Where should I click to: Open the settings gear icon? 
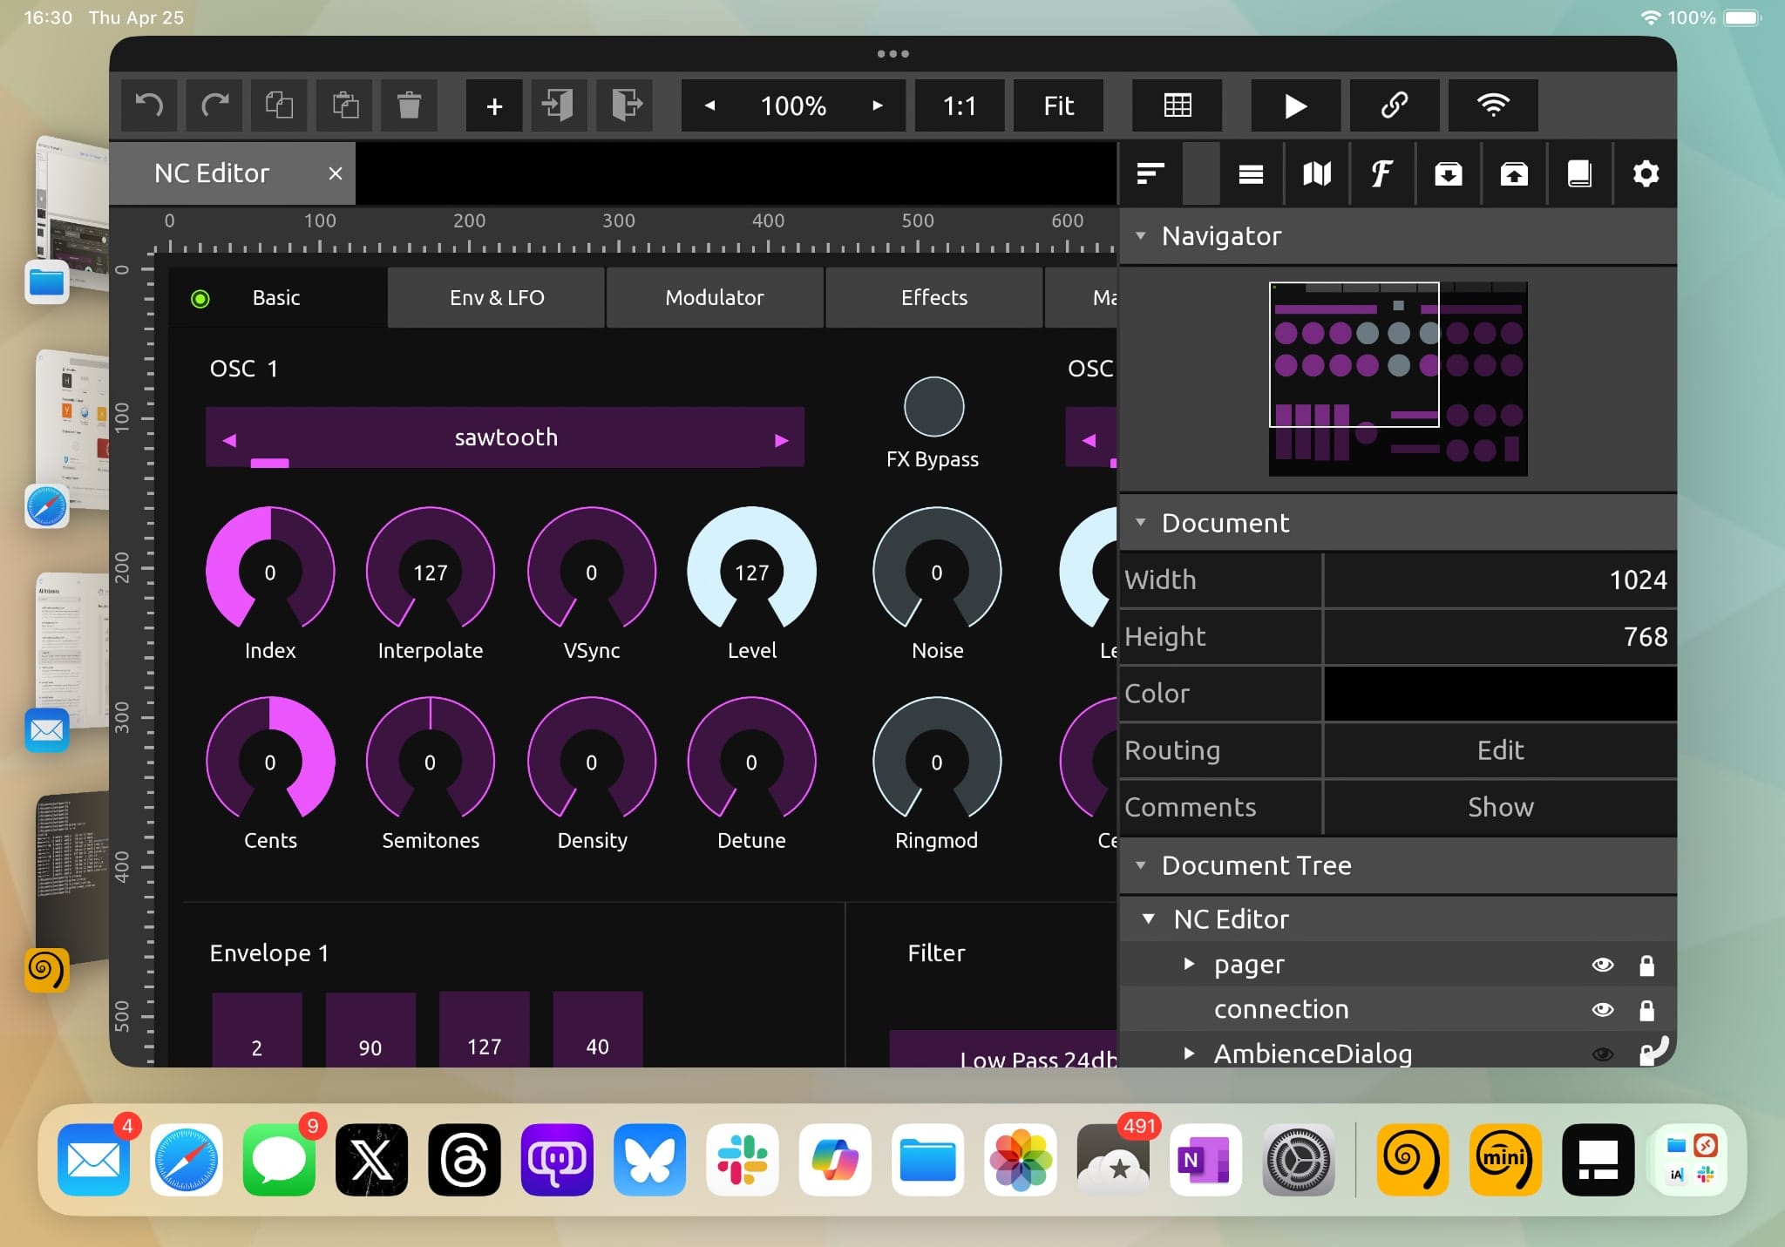point(1646,173)
